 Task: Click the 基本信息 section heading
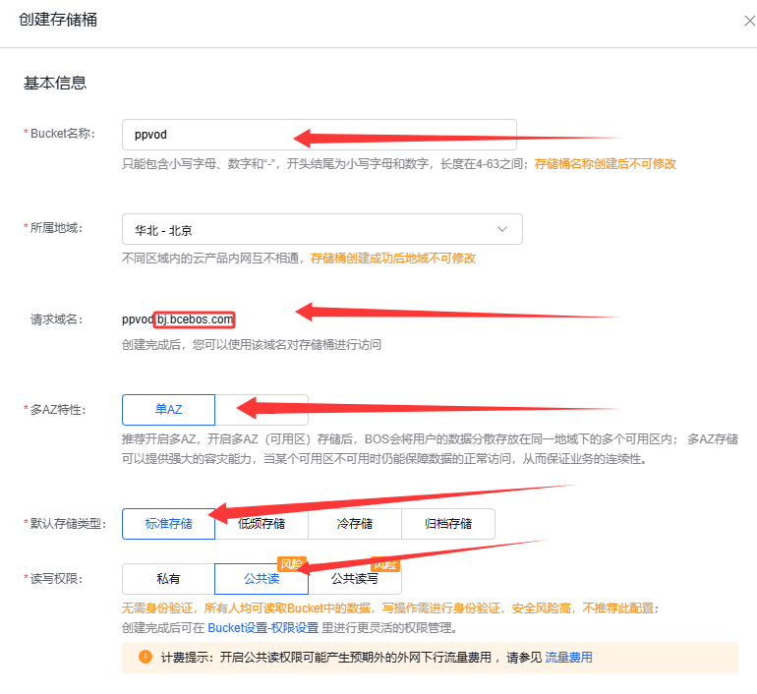tap(55, 84)
